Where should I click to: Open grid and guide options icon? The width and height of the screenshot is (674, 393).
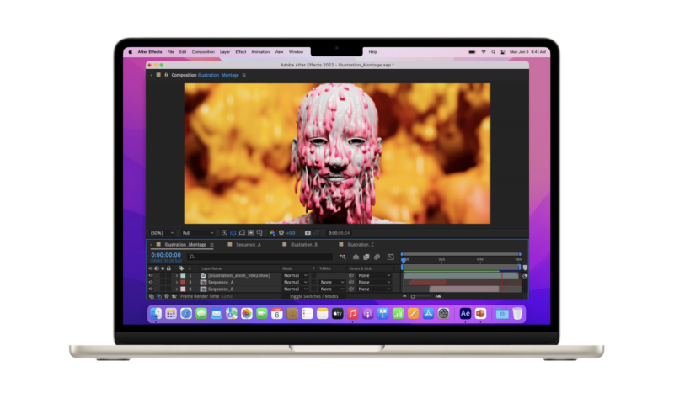[x=259, y=233]
